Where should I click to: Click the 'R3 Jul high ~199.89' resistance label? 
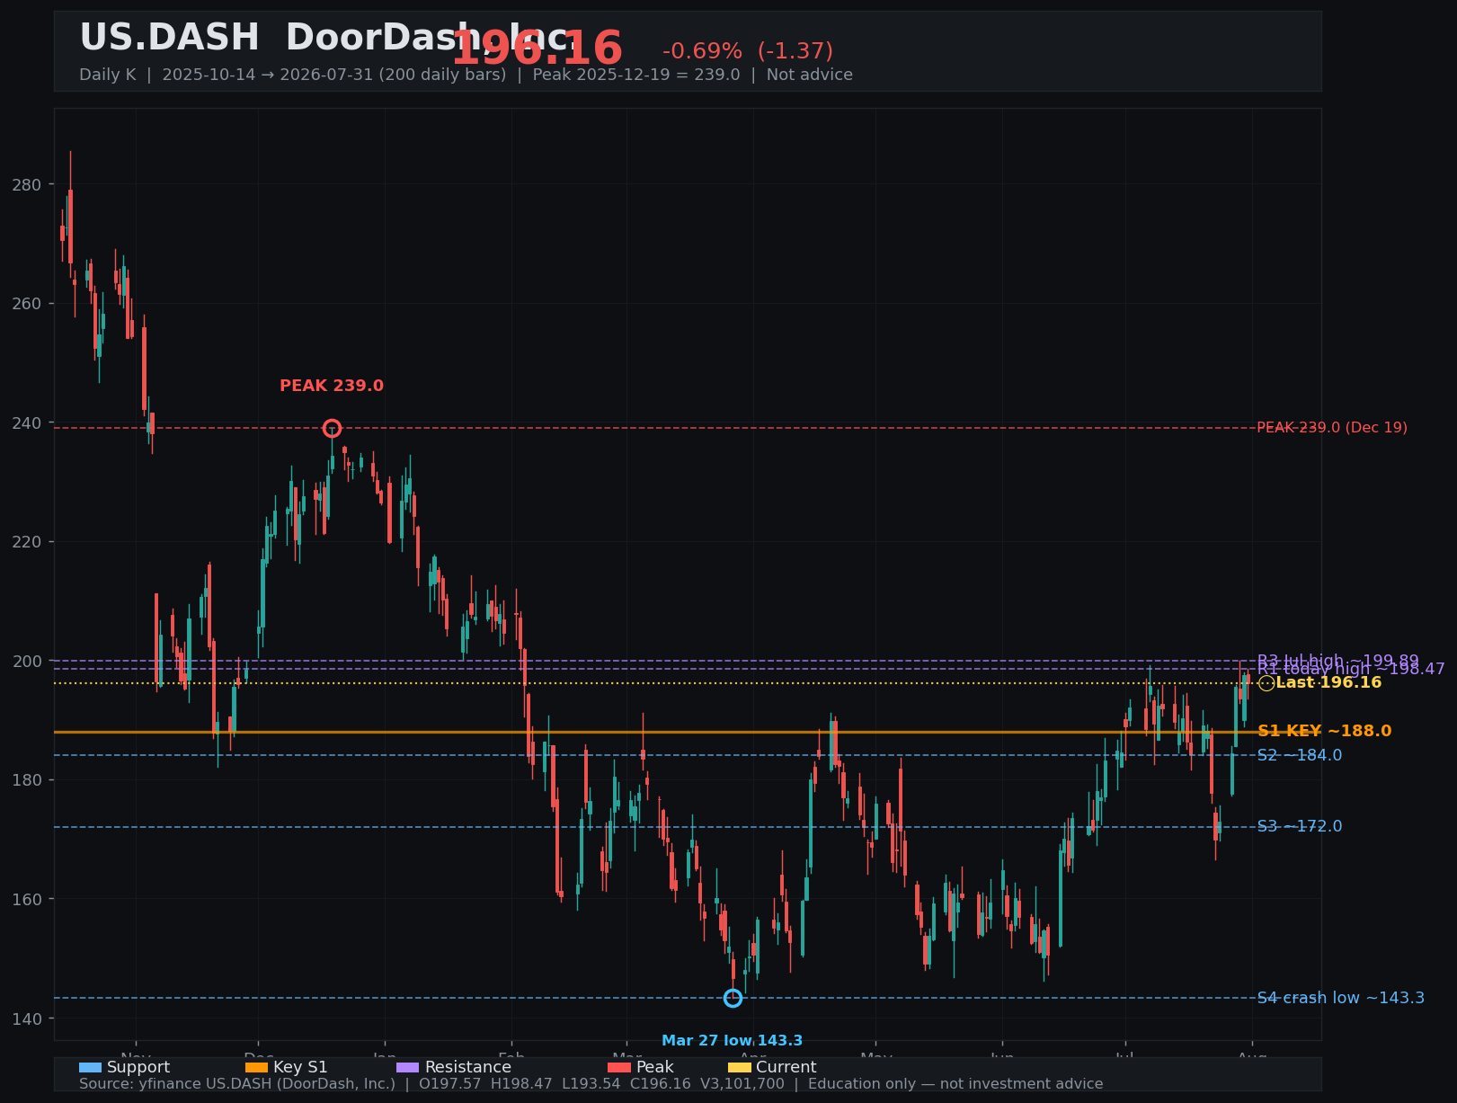1338,661
